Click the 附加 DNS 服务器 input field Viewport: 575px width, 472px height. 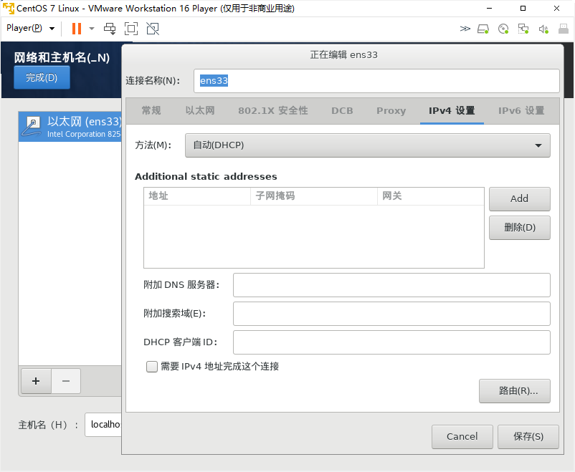pos(391,285)
